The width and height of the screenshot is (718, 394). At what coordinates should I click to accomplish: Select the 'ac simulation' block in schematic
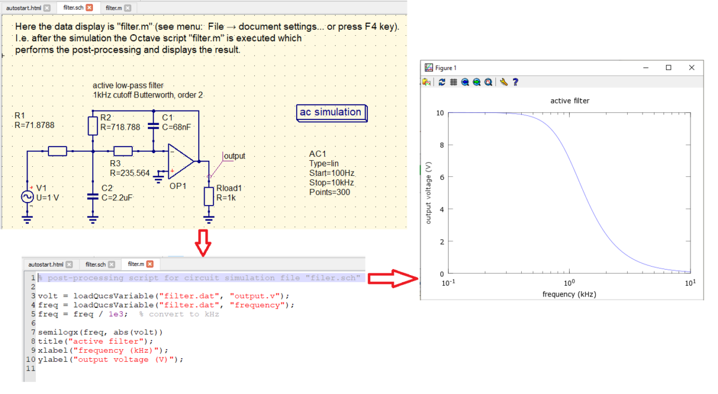coord(331,112)
